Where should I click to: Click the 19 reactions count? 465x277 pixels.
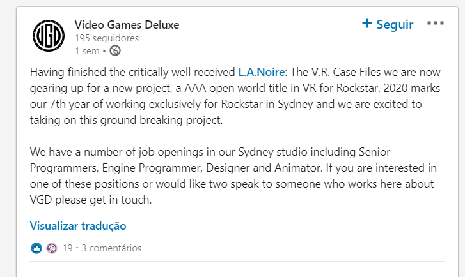click(x=67, y=248)
